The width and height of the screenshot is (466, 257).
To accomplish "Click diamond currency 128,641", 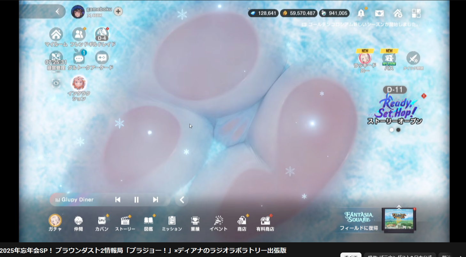I will (263, 13).
